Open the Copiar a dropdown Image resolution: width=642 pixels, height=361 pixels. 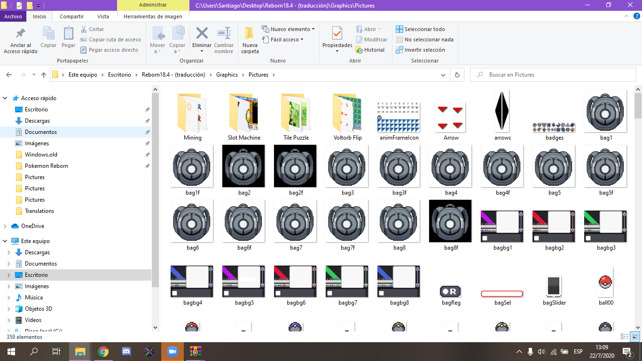(177, 48)
